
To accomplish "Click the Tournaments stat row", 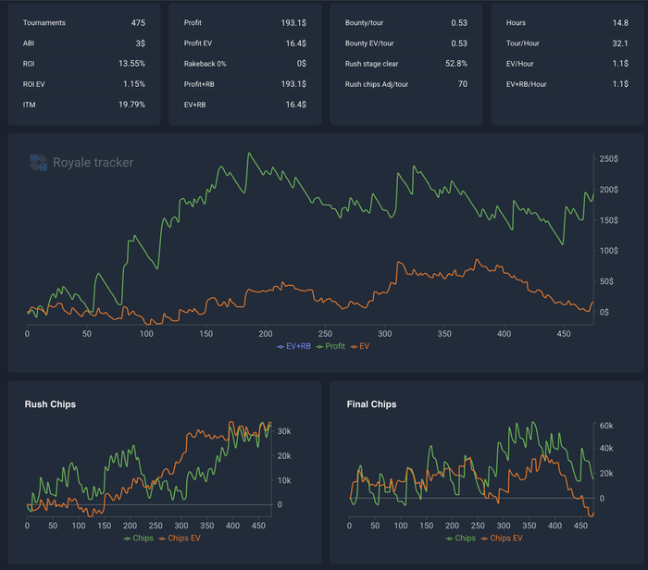I will 84,23.
